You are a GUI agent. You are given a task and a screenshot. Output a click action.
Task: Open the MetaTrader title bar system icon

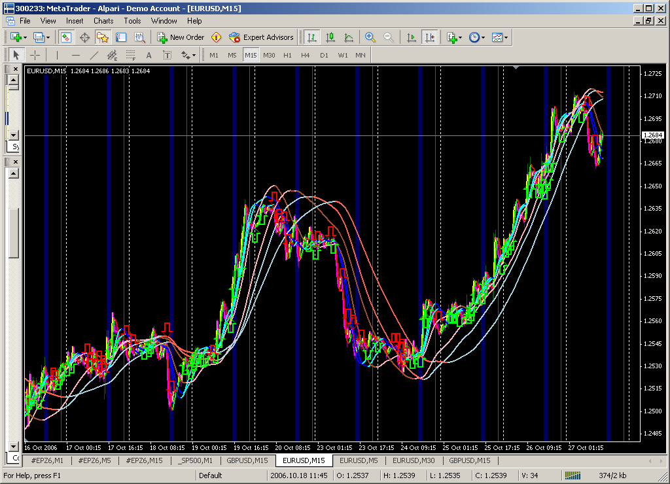[9, 8]
